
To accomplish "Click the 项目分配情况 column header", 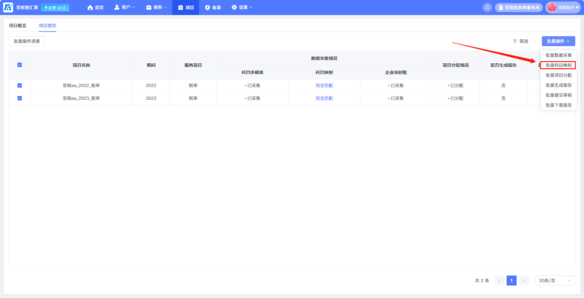I will tap(455, 65).
